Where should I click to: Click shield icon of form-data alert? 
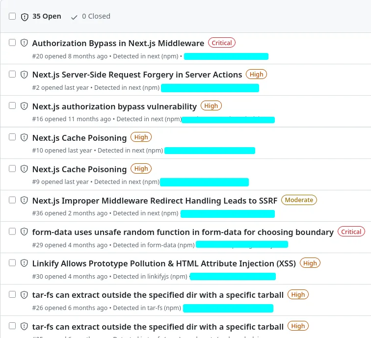click(24, 232)
